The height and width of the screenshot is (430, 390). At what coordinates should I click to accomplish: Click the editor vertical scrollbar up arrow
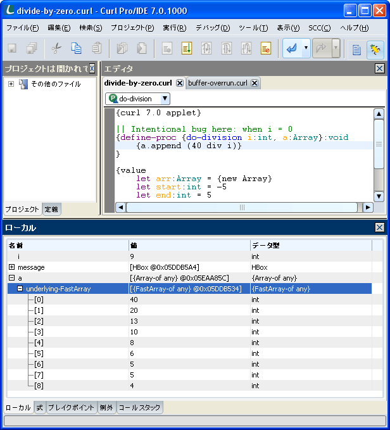pyautogui.click(x=379, y=113)
